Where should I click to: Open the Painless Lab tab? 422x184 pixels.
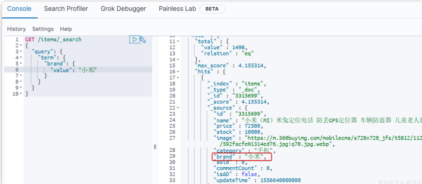(x=177, y=9)
